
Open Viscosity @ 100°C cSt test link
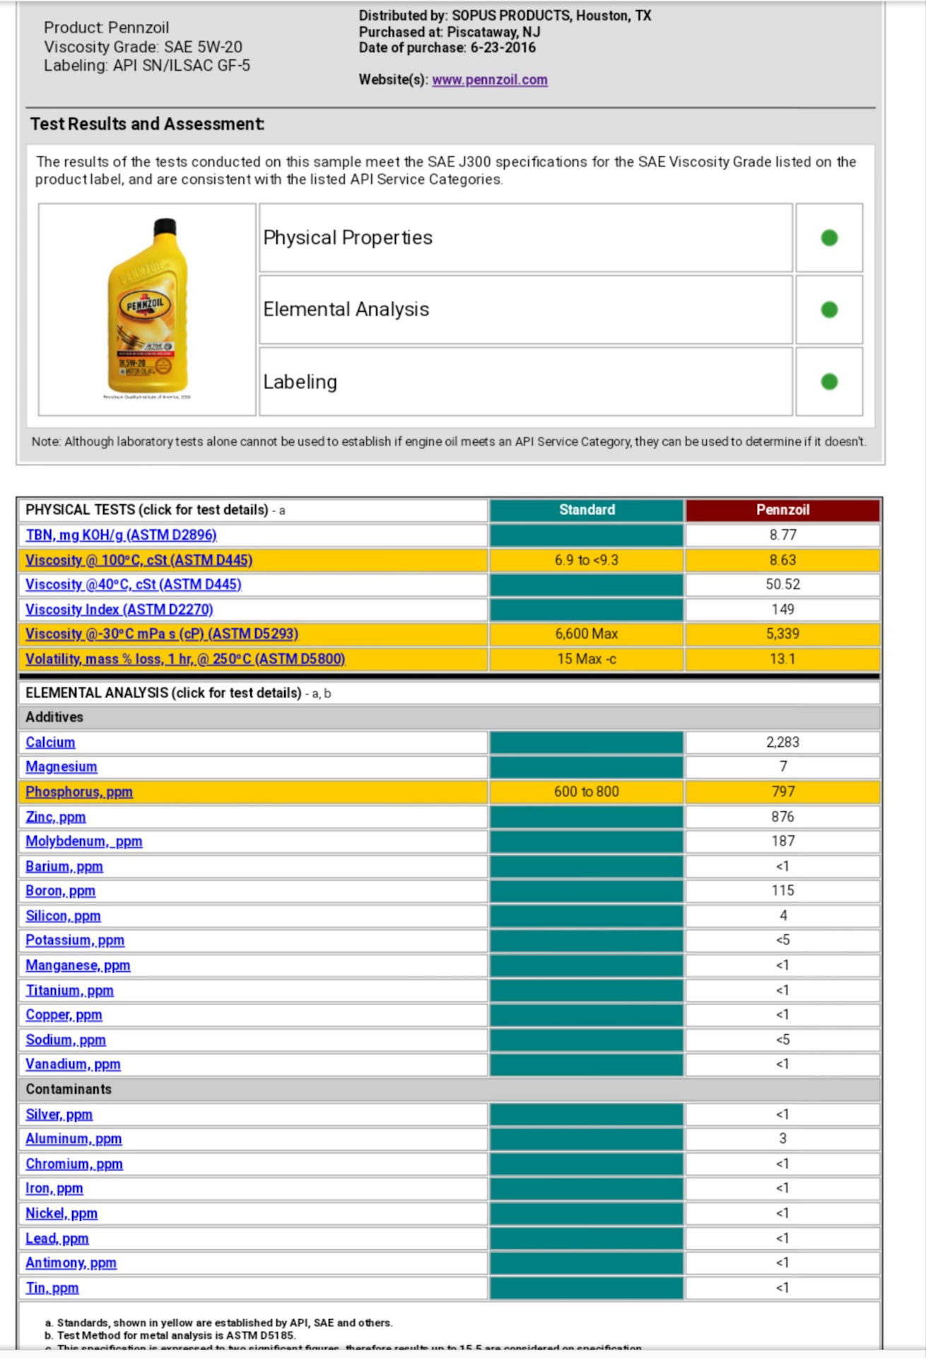coord(139,560)
